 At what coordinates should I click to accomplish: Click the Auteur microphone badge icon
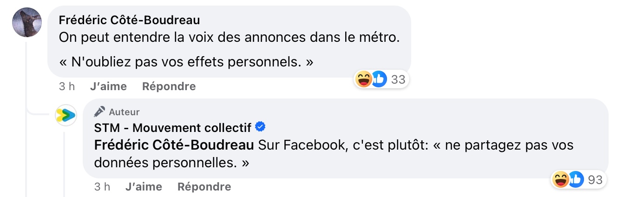coord(99,112)
